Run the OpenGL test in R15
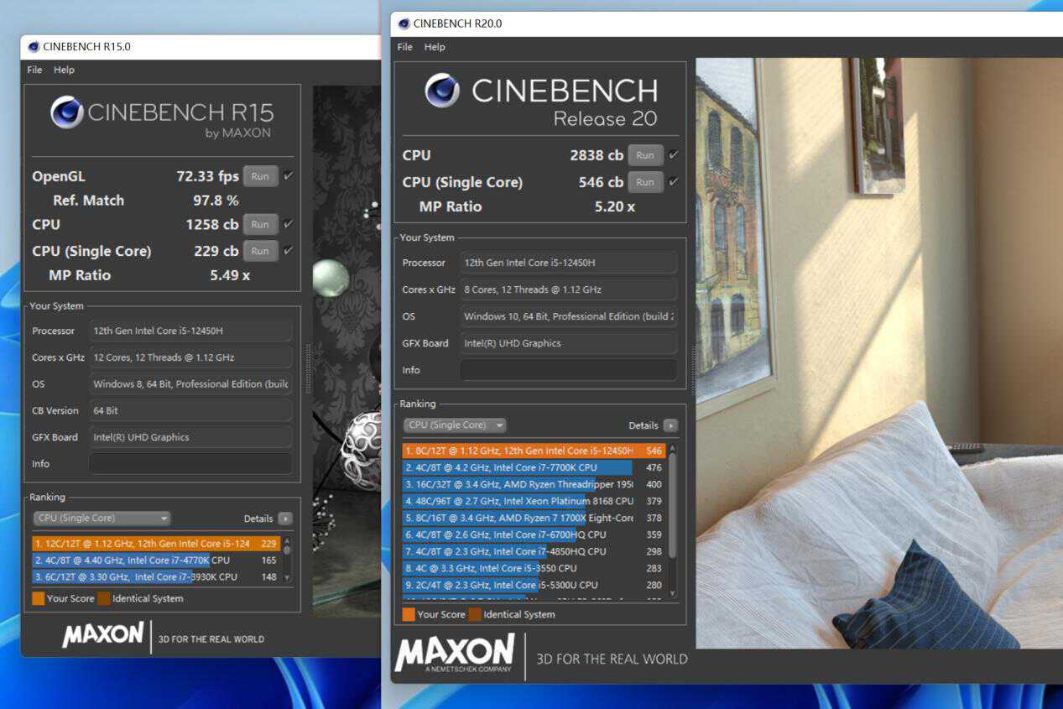This screenshot has height=709, width=1063. [x=260, y=176]
